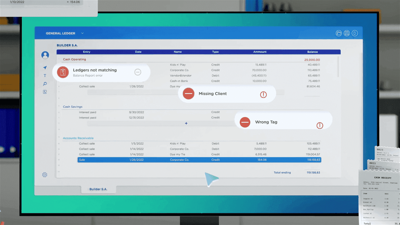Collapse the Cash Savings section
Image resolution: width=400 pixels, height=225 pixels.
[x=72, y=107]
